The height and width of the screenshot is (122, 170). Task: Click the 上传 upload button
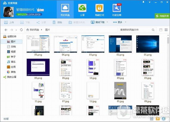click(x=9, y=22)
